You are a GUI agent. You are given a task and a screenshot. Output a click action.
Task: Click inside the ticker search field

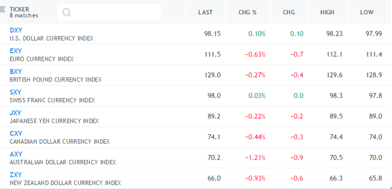tap(109, 12)
